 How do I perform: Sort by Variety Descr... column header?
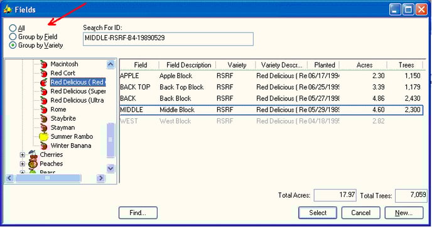[281, 65]
